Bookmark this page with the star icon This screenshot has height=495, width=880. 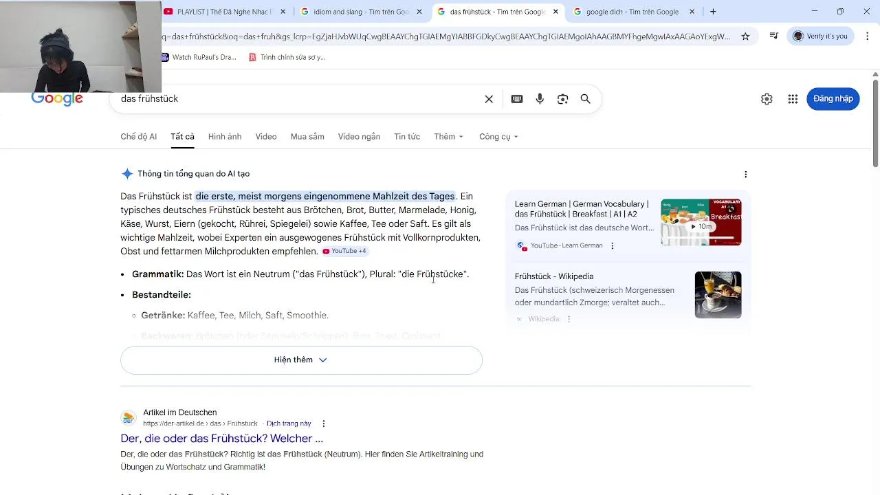(x=745, y=36)
